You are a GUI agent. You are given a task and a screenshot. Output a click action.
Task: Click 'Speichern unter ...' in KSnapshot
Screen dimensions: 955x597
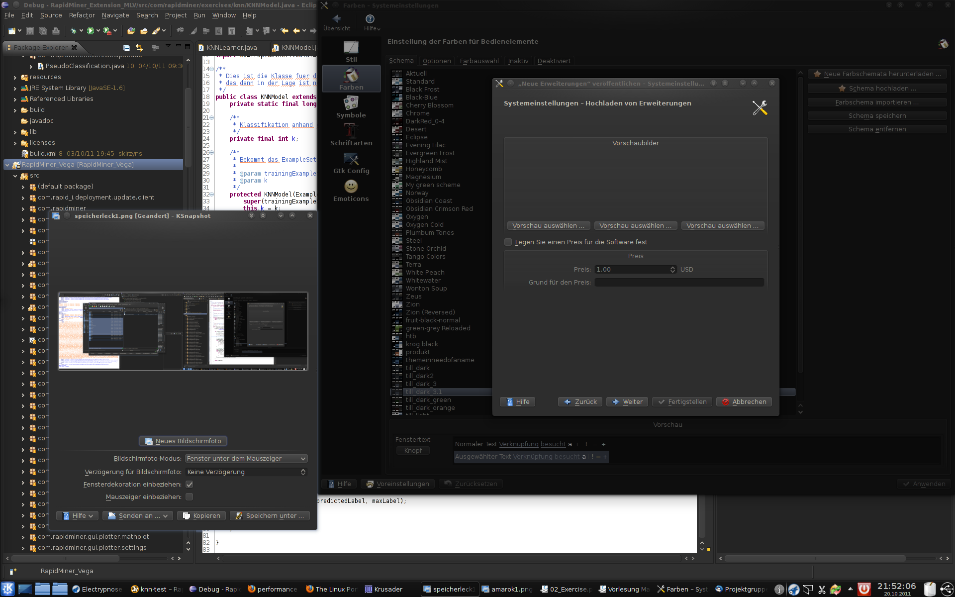click(270, 516)
